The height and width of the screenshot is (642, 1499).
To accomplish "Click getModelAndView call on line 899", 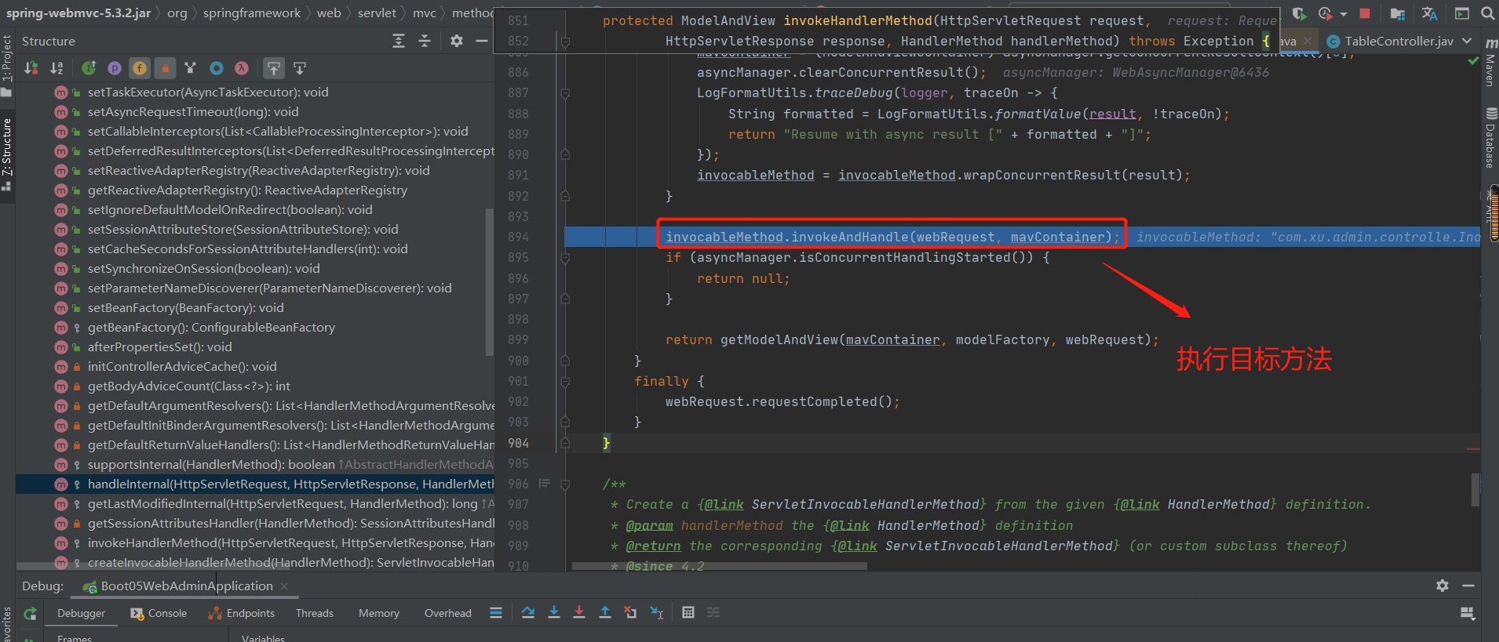I will click(x=779, y=339).
